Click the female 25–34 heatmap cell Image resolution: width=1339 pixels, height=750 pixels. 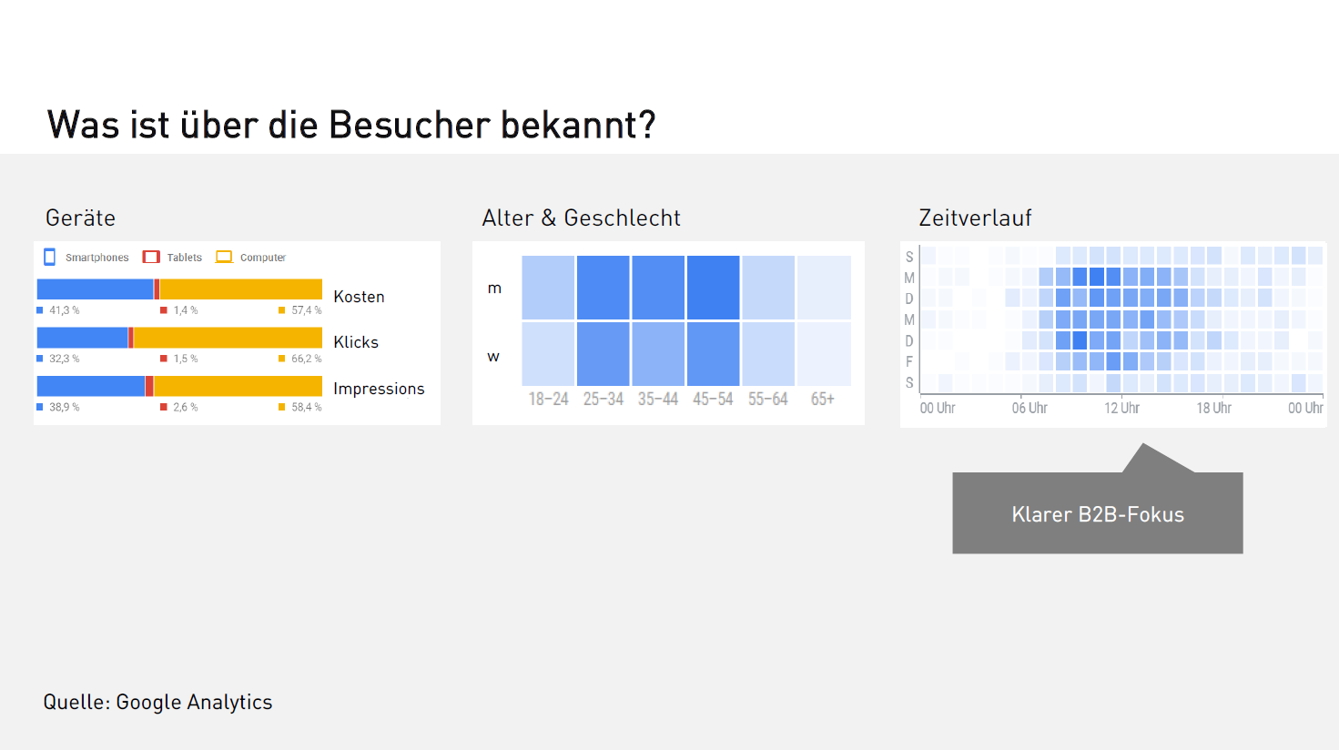(603, 354)
